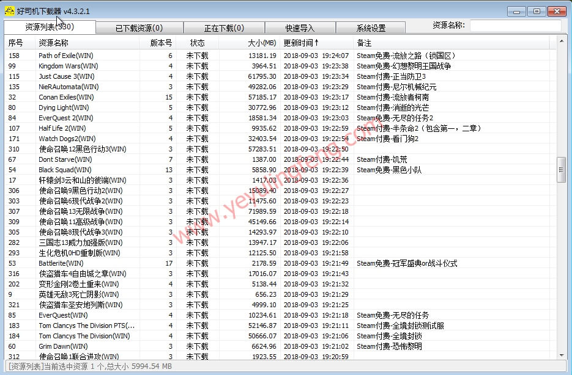Sort by the 资源名称 column header
The height and width of the screenshot is (375, 572).
tap(87, 43)
